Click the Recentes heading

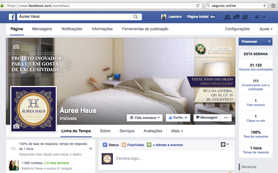coord(249,167)
